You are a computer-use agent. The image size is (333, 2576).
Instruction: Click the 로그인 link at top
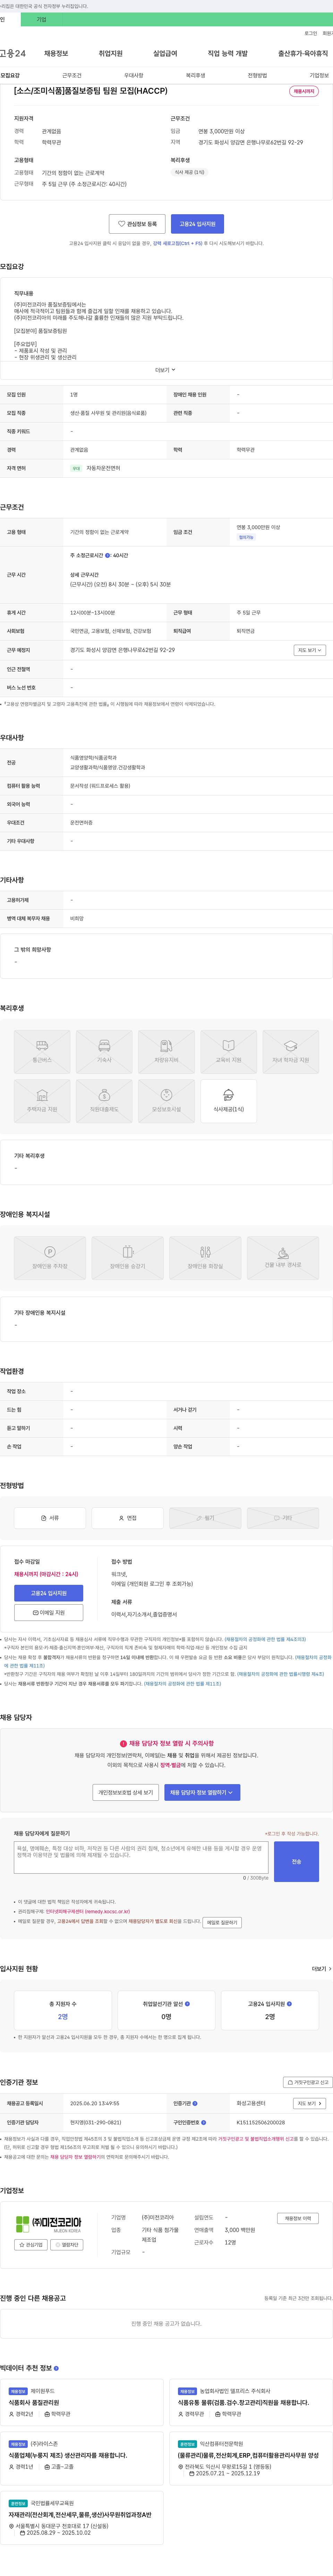tap(311, 33)
